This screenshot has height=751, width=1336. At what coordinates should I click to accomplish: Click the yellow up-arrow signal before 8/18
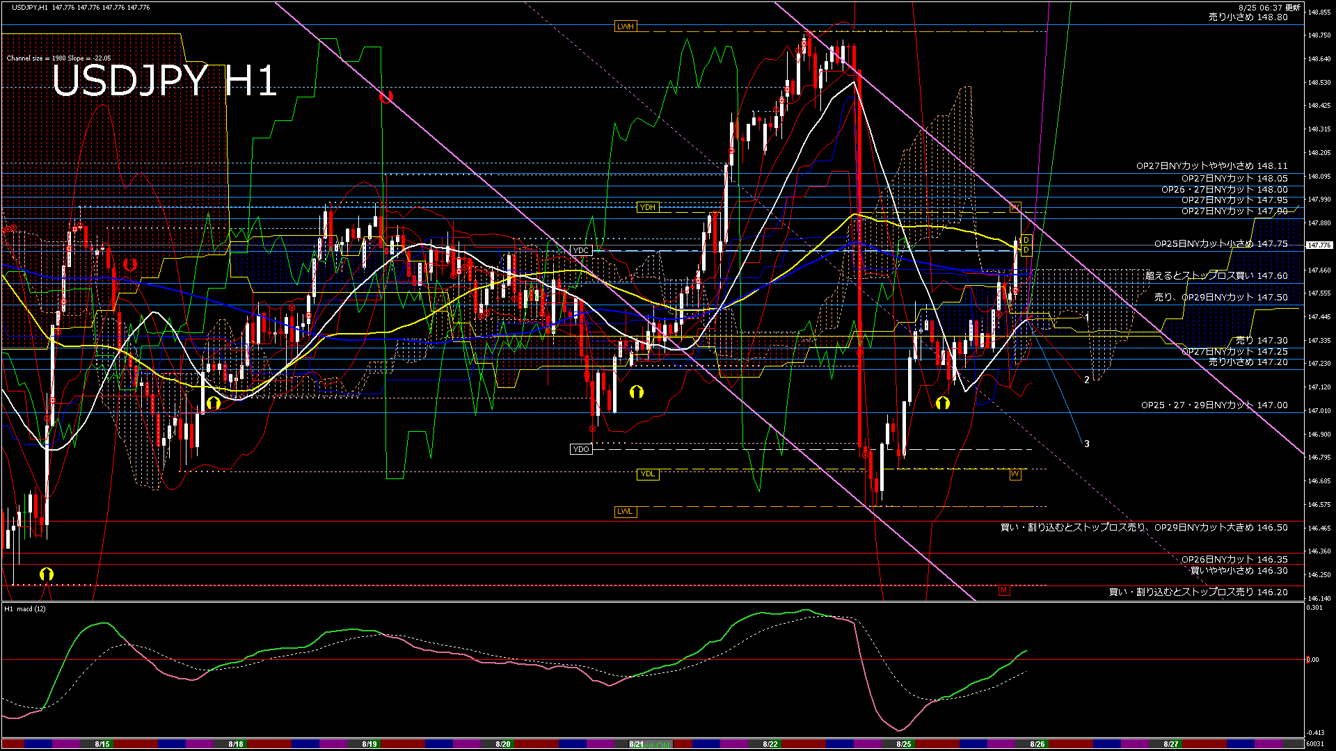tap(214, 403)
